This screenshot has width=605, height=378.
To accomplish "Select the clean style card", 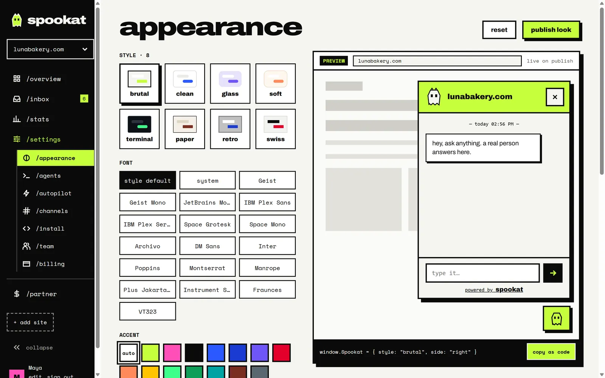I will (185, 84).
